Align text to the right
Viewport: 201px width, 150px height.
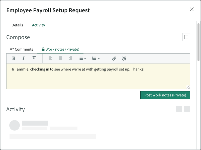coord(70,59)
